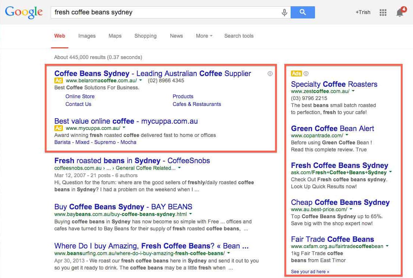Click the Barista sitelink
413x278 pixels.
[x=62, y=142]
